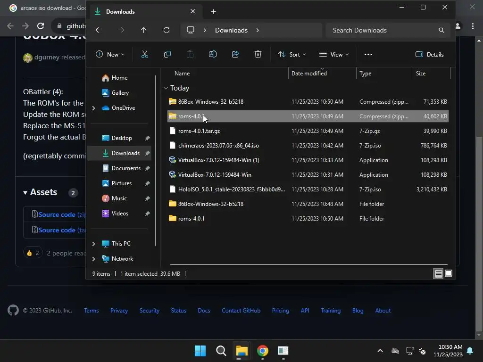This screenshot has height=362, width=483.
Task: Switch to large thumbnails view in status bar
Action: (449, 273)
